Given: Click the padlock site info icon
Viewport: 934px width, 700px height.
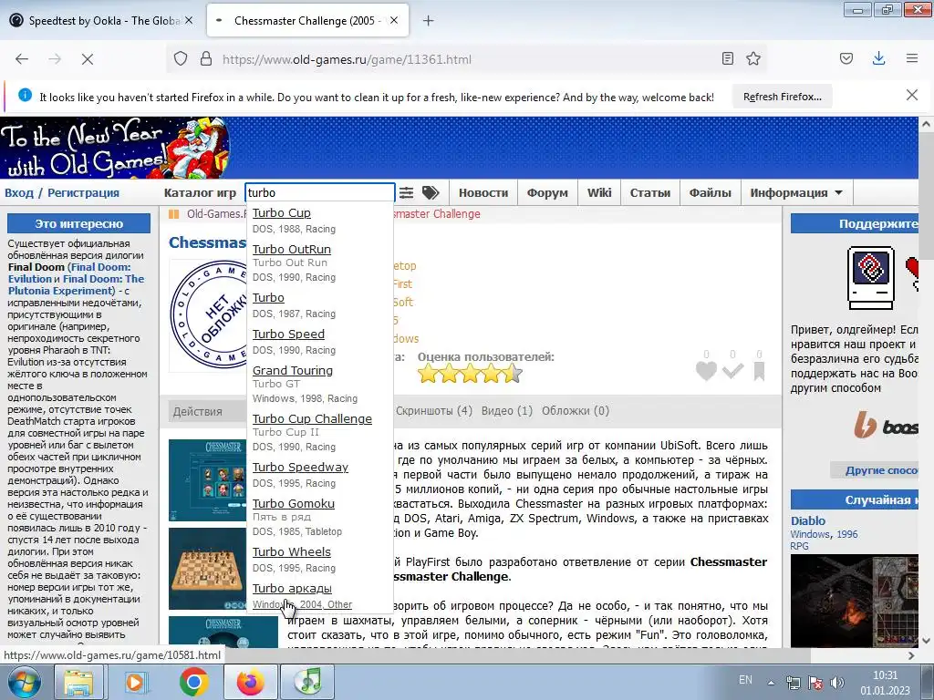Looking at the screenshot, I should [206, 59].
